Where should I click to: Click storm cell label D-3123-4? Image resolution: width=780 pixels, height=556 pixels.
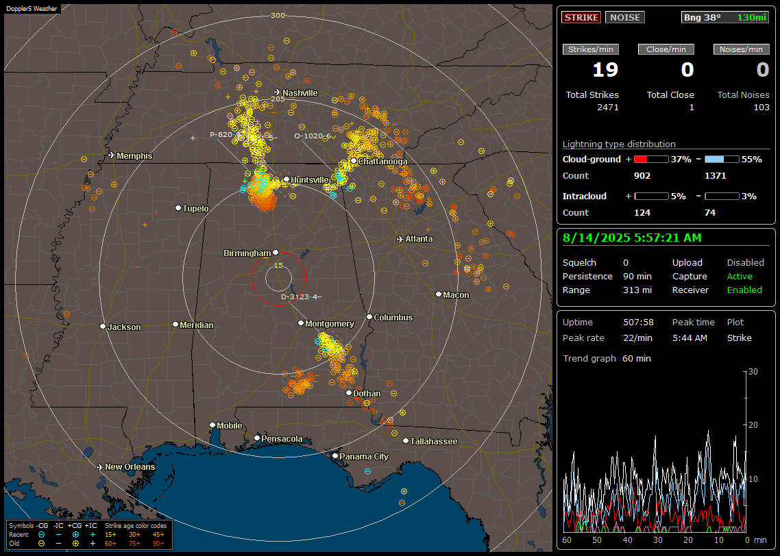(x=299, y=296)
